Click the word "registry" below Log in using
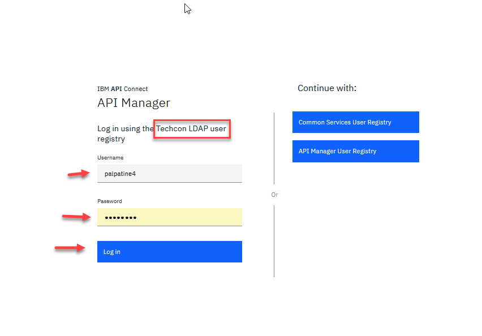This screenshot has width=482, height=336. [x=111, y=139]
